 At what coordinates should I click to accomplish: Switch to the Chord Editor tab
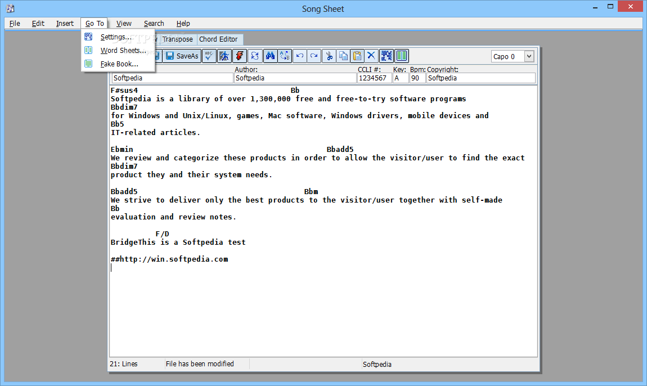click(x=219, y=39)
